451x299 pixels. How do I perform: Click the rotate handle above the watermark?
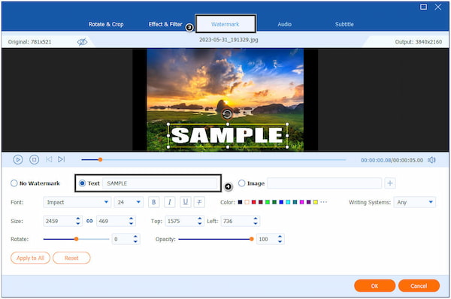(227, 114)
